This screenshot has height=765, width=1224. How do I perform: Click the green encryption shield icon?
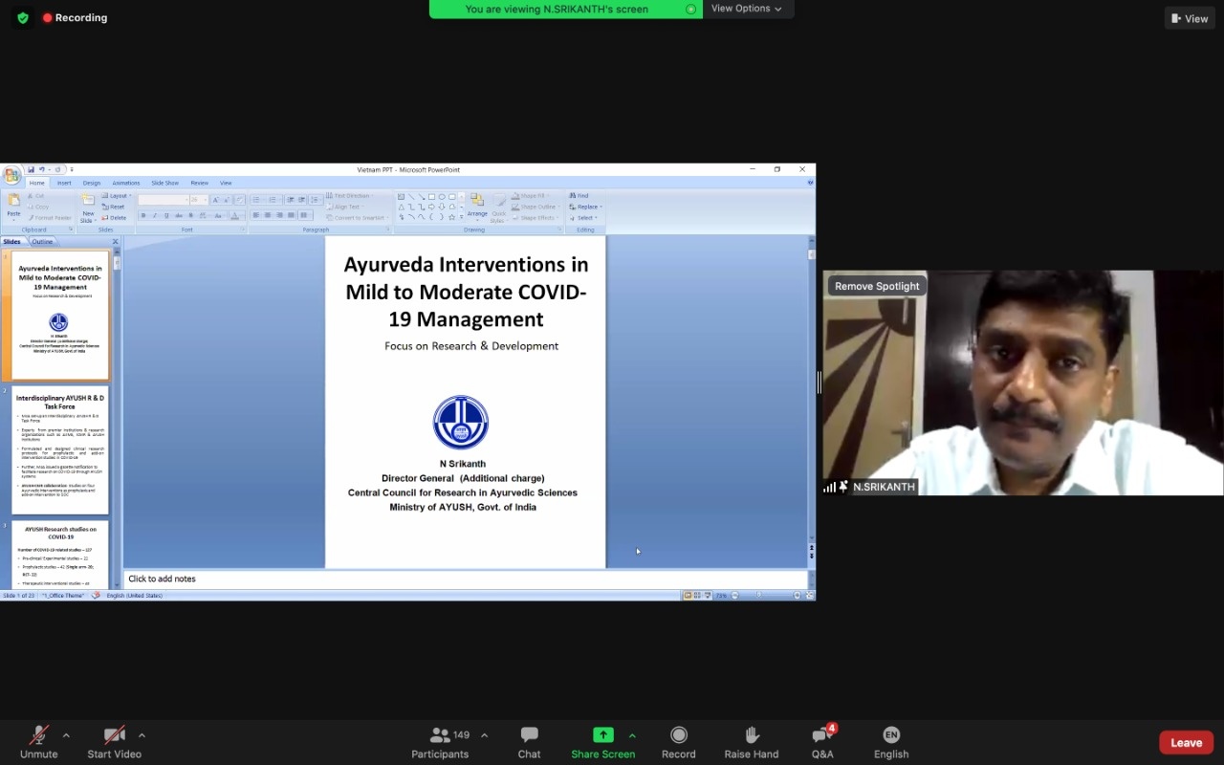point(23,18)
